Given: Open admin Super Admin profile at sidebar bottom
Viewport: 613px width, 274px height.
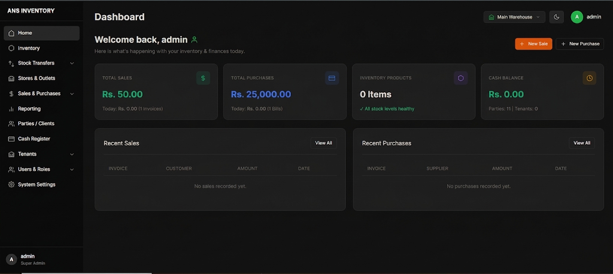Looking at the screenshot, I should (41, 259).
